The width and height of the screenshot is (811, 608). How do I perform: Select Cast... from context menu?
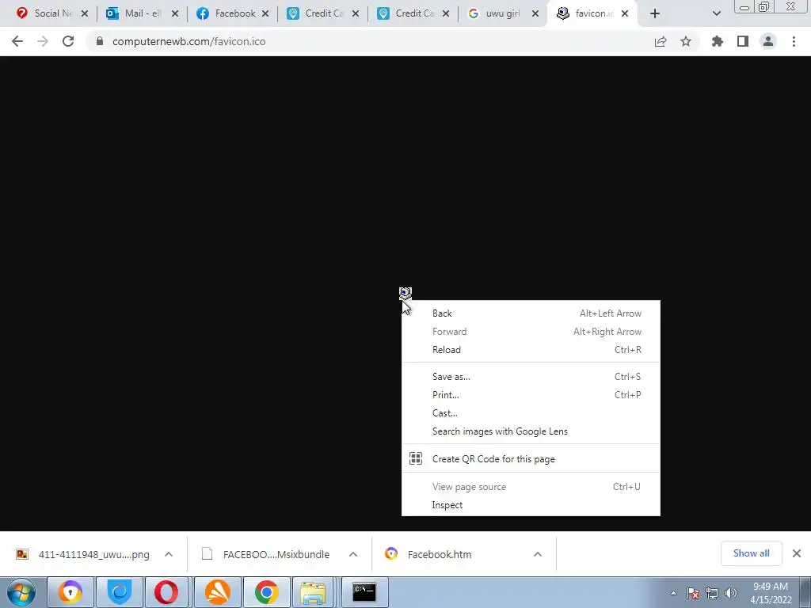point(531,412)
